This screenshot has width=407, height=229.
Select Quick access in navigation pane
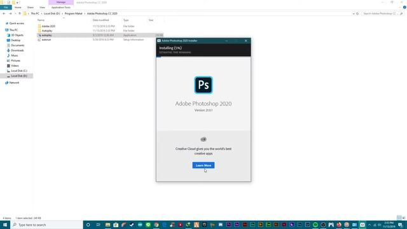(17, 24)
